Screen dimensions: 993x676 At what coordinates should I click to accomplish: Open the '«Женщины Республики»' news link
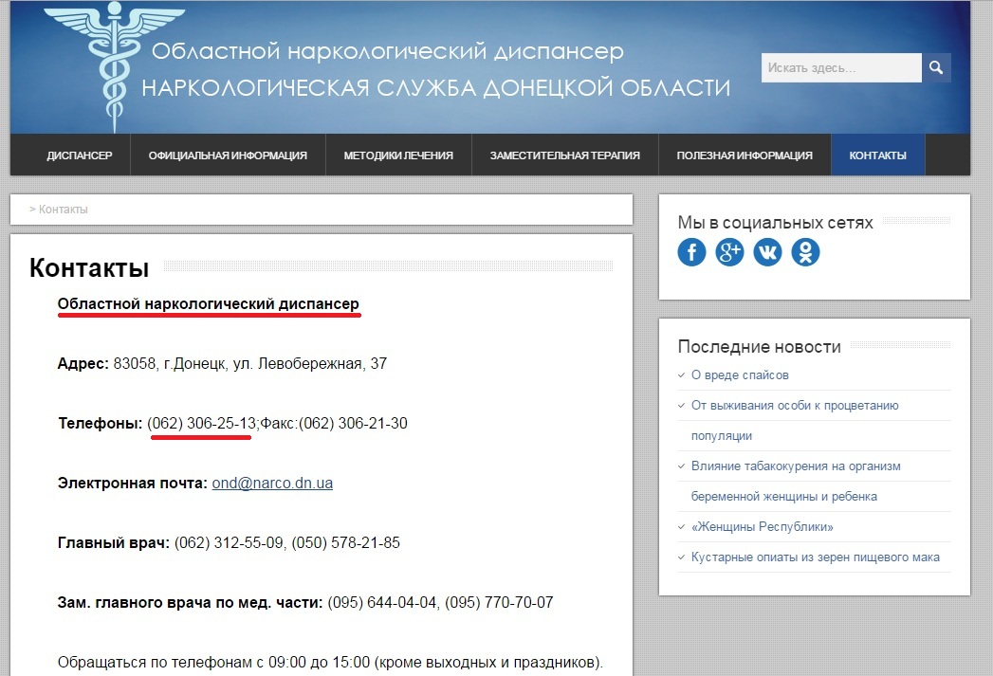tap(763, 527)
